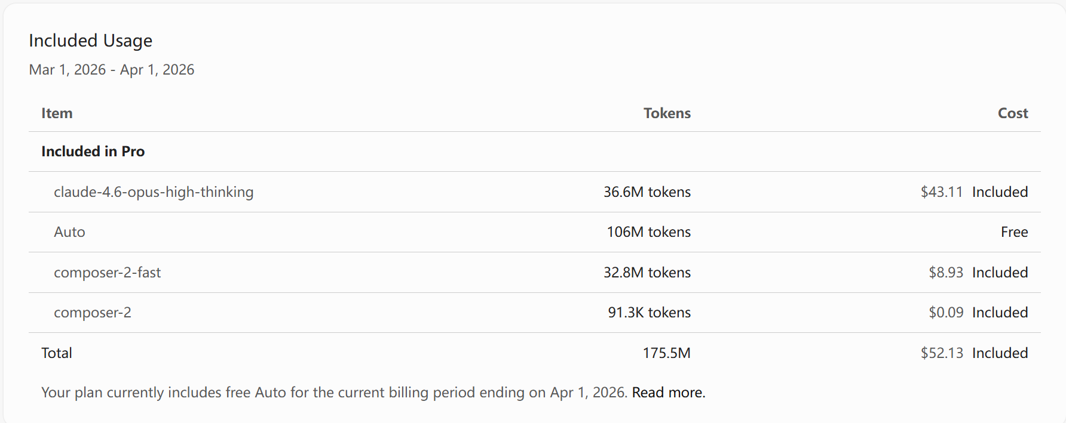Select the Auto model row label
1066x423 pixels.
pyautogui.click(x=69, y=232)
